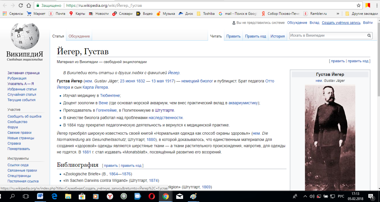Image resolution: width=380 pixels, height=202 pixels.
Task: Bookmark this page with the star icon
Action: pyautogui.click(x=359, y=5)
